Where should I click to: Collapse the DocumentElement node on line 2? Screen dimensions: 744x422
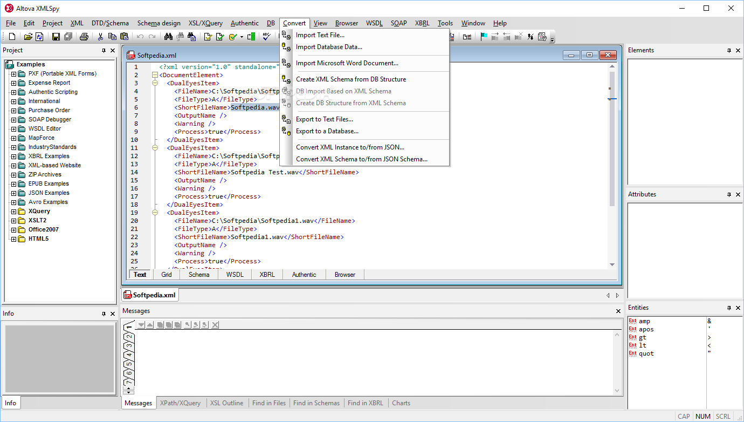[155, 75]
